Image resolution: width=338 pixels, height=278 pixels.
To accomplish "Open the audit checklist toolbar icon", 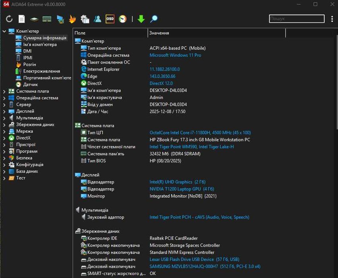I will (85, 19).
